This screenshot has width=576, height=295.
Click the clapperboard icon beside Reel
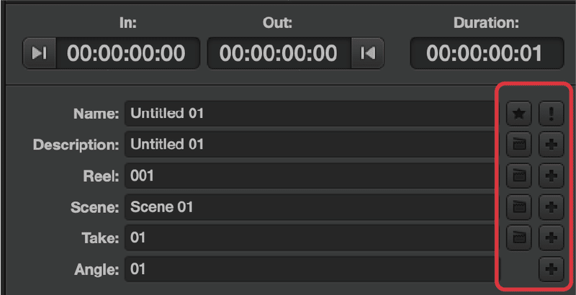point(518,176)
